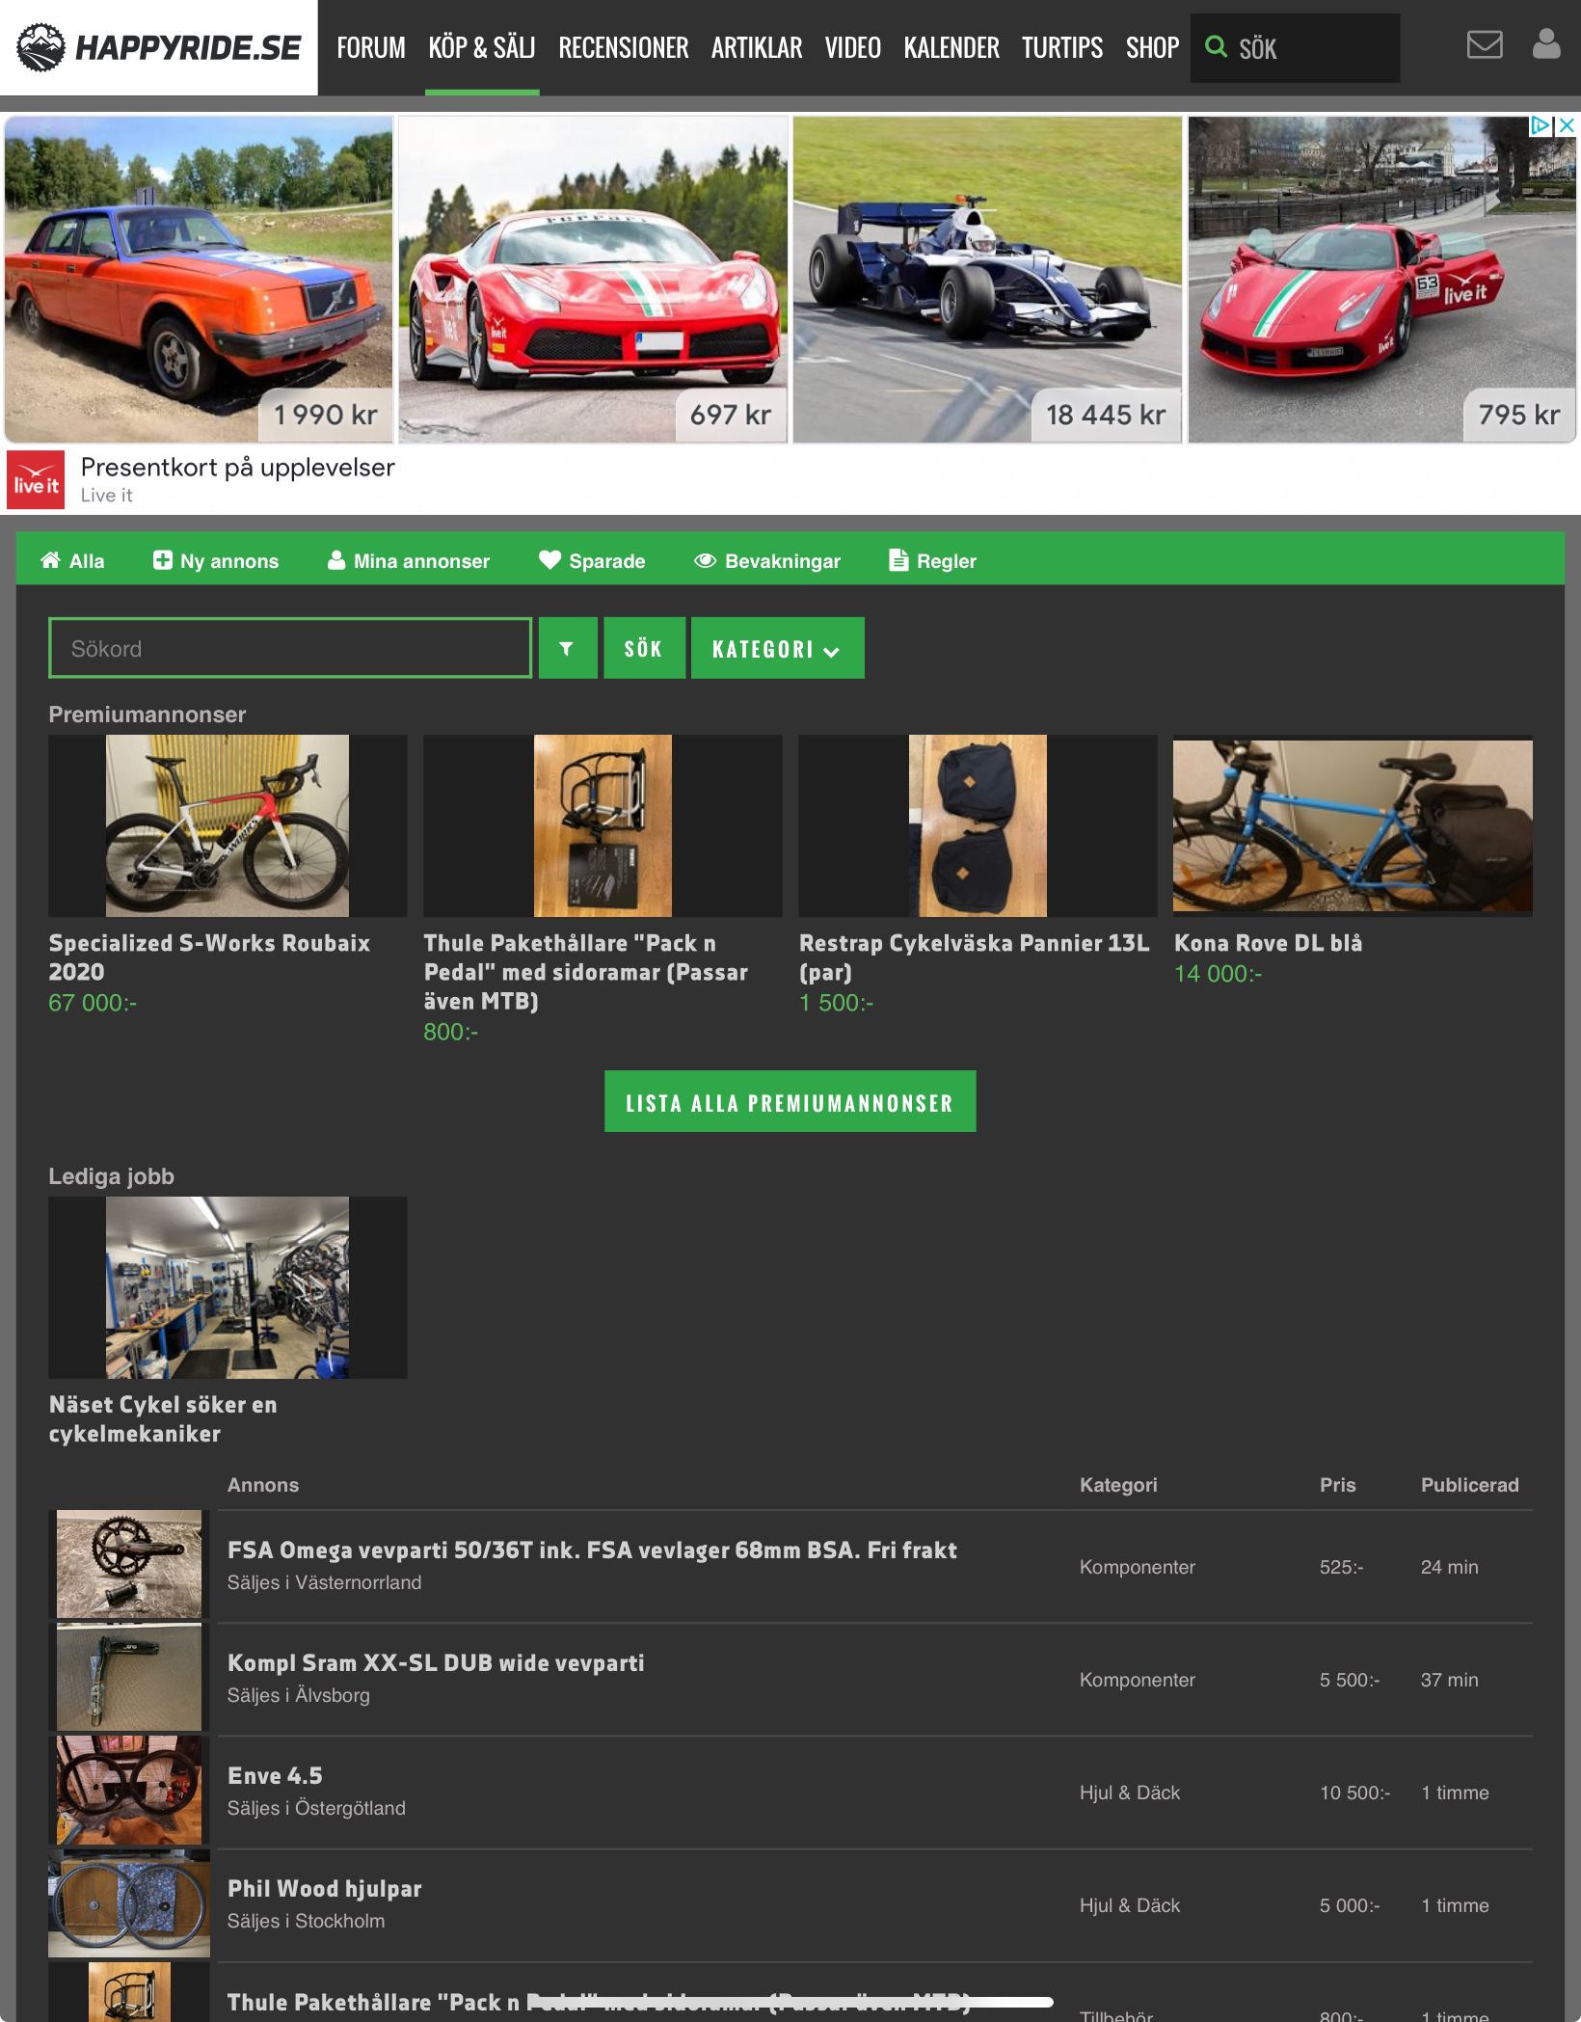Create a new ad with Ny annons
Image resolution: width=1581 pixels, height=2022 pixels.
pyautogui.click(x=216, y=561)
